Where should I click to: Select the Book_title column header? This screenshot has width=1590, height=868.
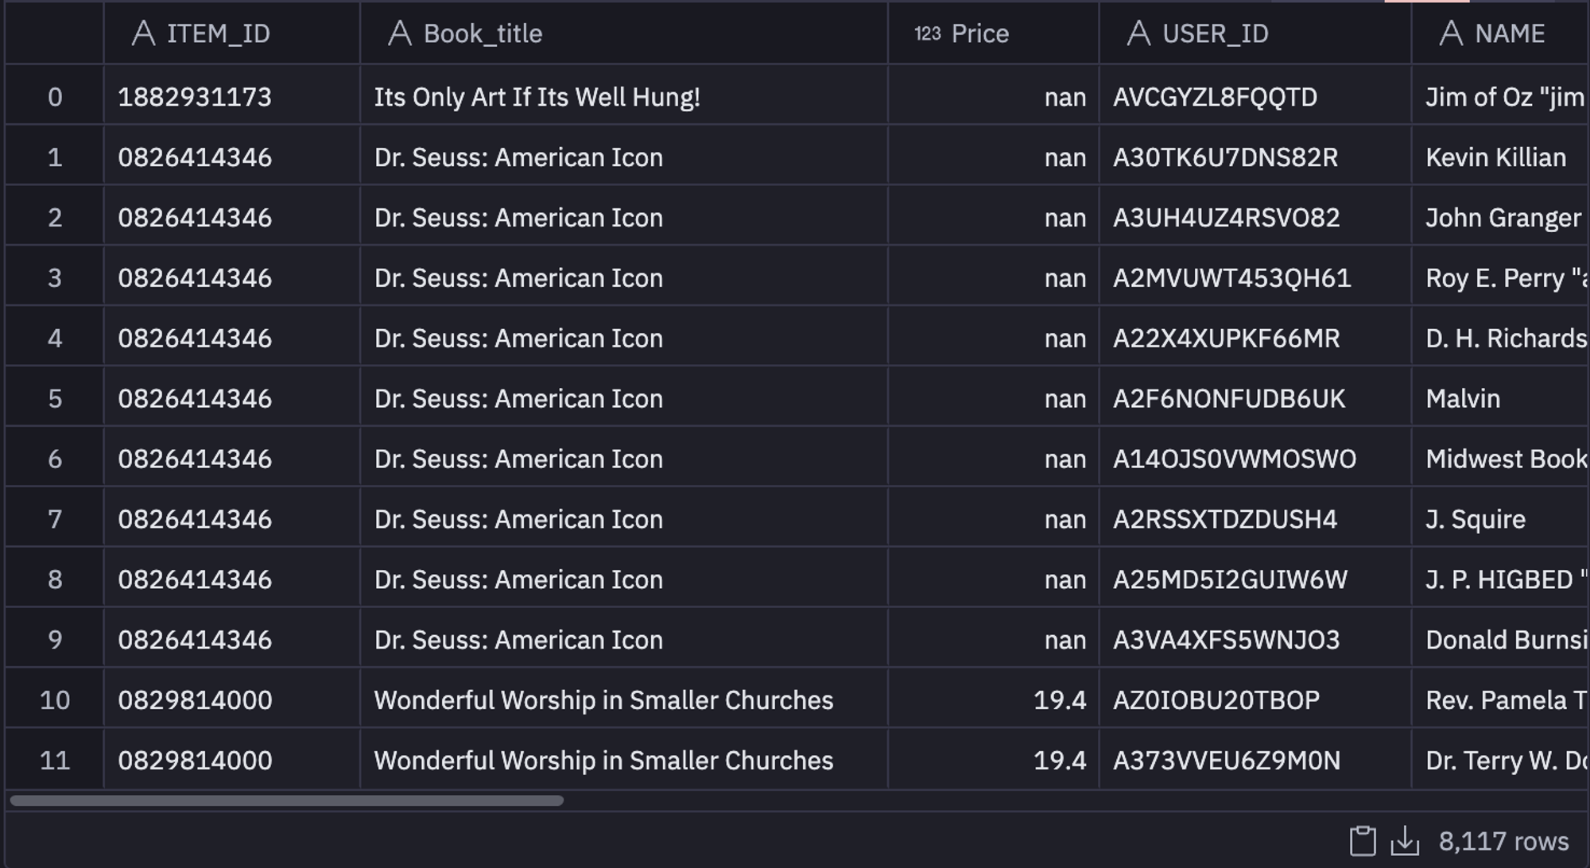coord(483,33)
